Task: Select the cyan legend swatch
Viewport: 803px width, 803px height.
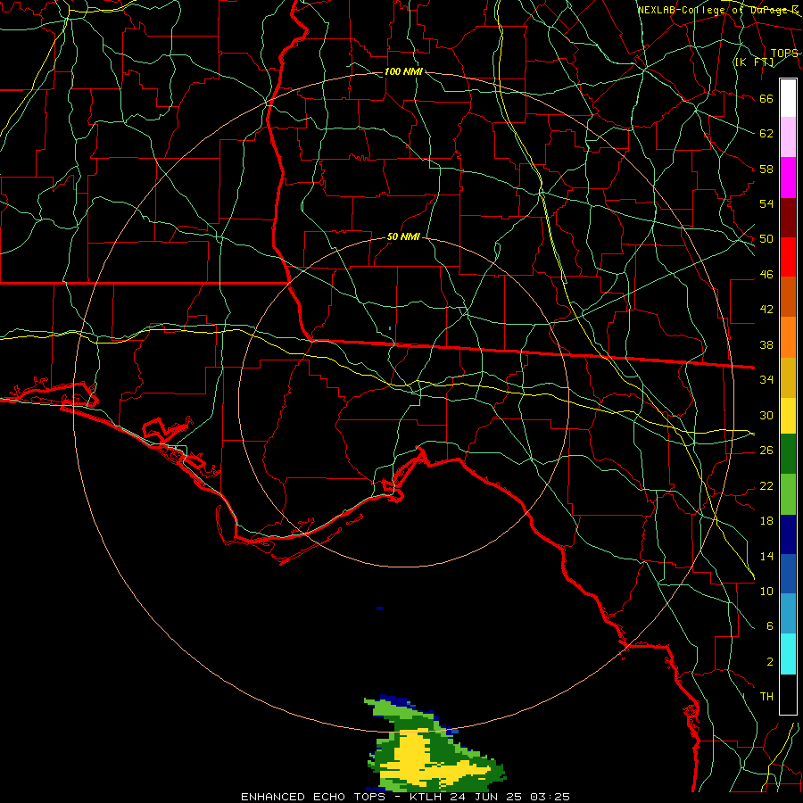Action: 788,654
